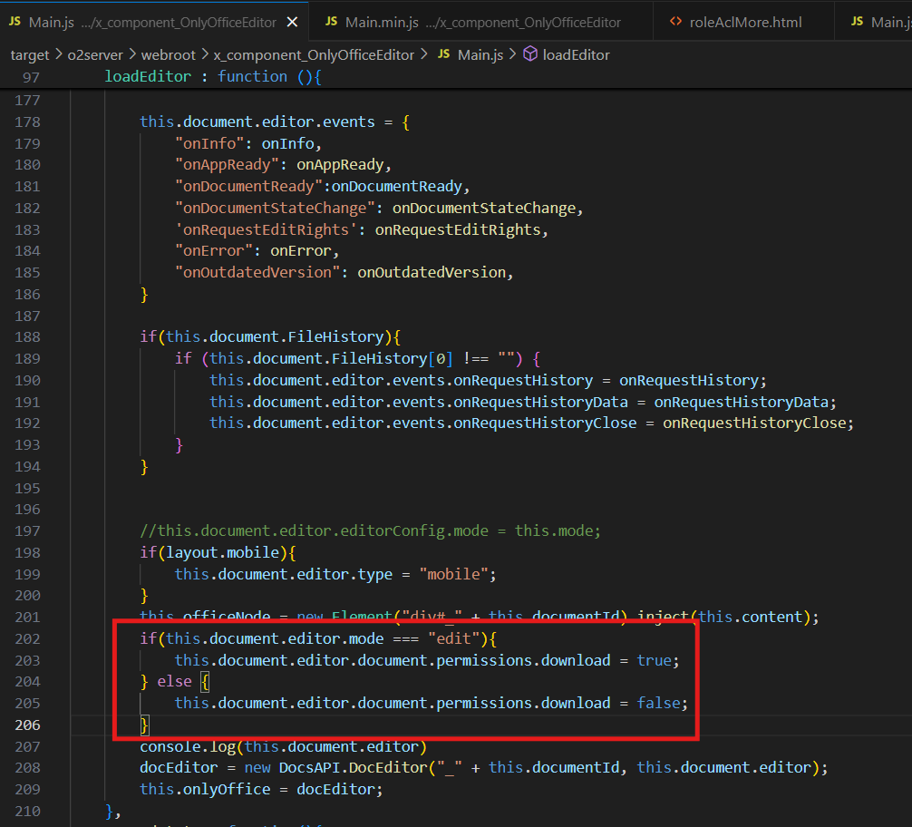Click the JS icon on the Main.min.js tab

(331, 22)
